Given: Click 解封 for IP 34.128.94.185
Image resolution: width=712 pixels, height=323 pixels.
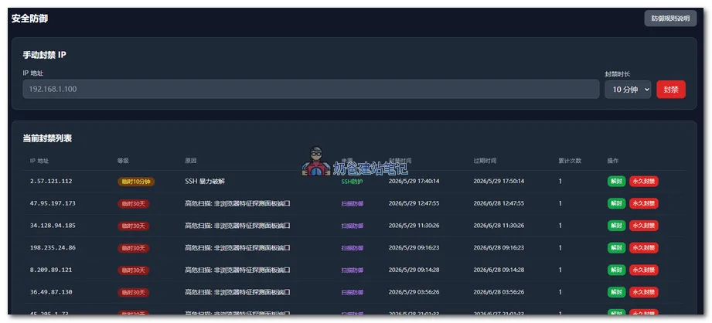Looking at the screenshot, I should coord(616,226).
